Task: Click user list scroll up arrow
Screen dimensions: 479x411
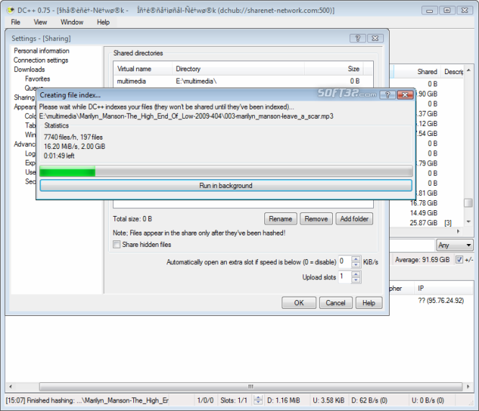Action: pyautogui.click(x=468, y=71)
